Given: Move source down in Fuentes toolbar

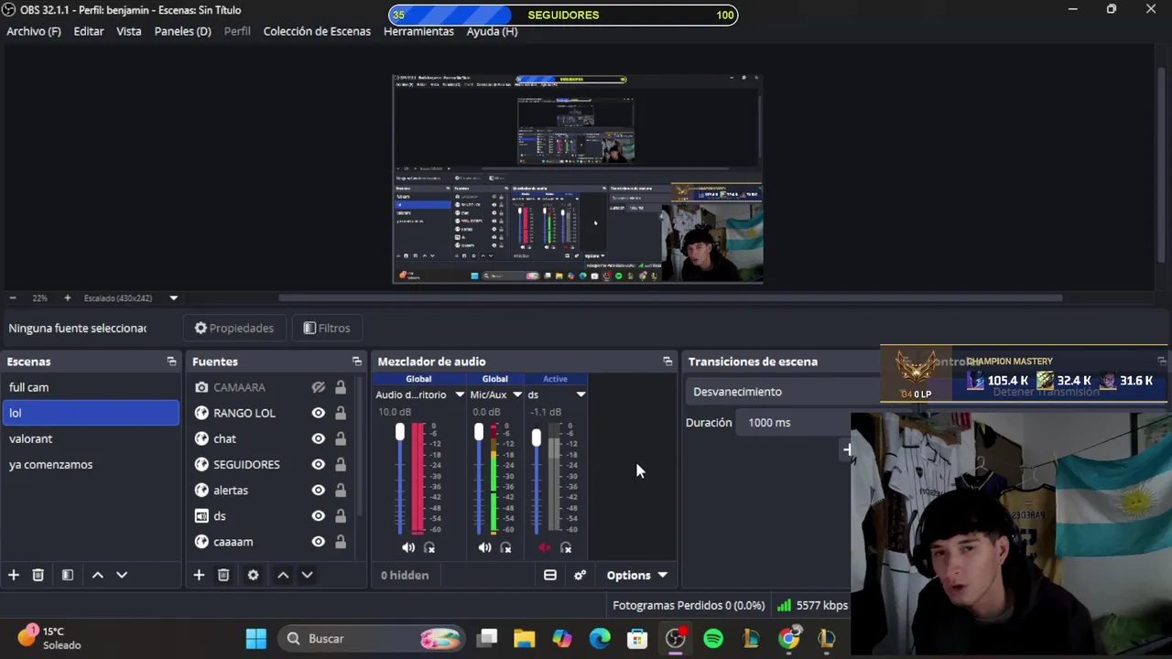Looking at the screenshot, I should (307, 575).
